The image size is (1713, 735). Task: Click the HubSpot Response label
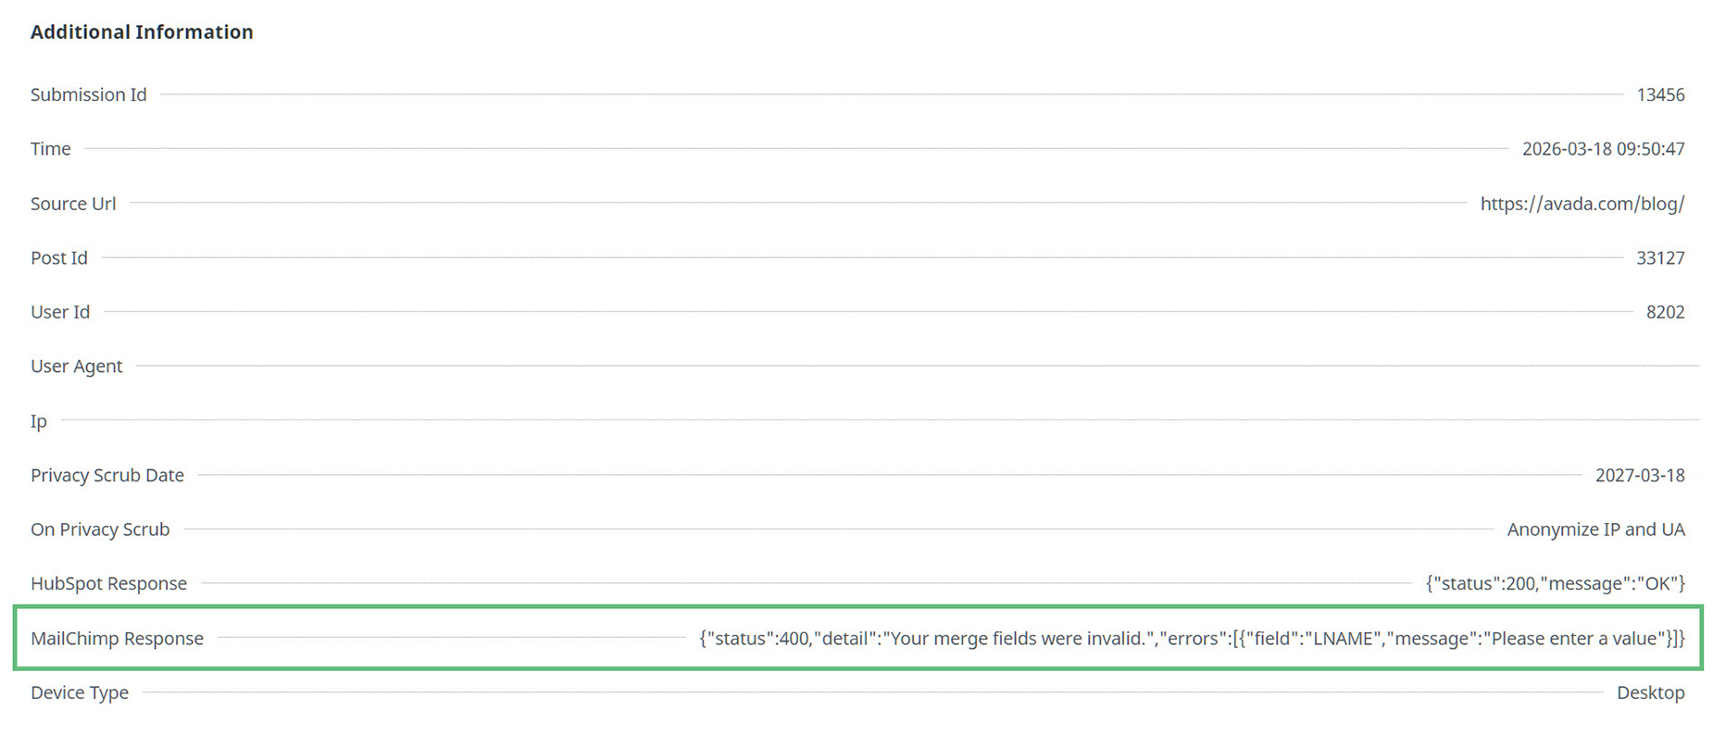click(108, 584)
